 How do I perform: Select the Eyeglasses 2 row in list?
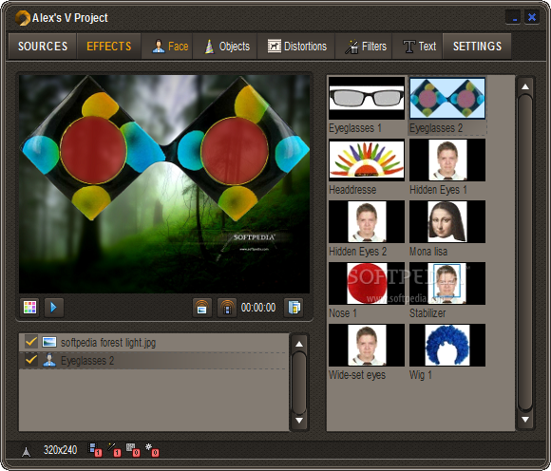153,361
